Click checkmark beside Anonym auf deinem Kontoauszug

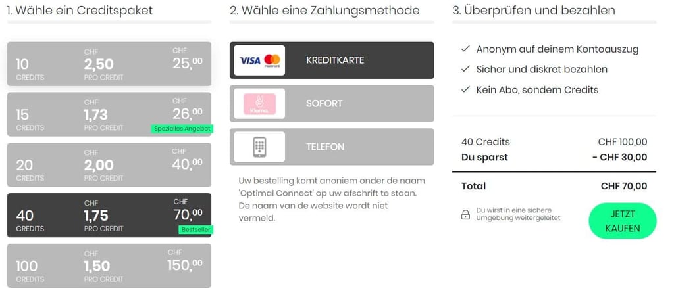point(465,49)
